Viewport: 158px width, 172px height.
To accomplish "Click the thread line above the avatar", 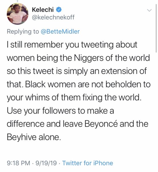I will tap(17, 1).
